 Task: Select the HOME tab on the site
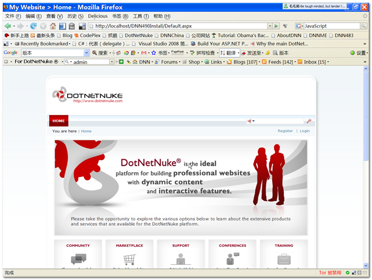coord(58,121)
